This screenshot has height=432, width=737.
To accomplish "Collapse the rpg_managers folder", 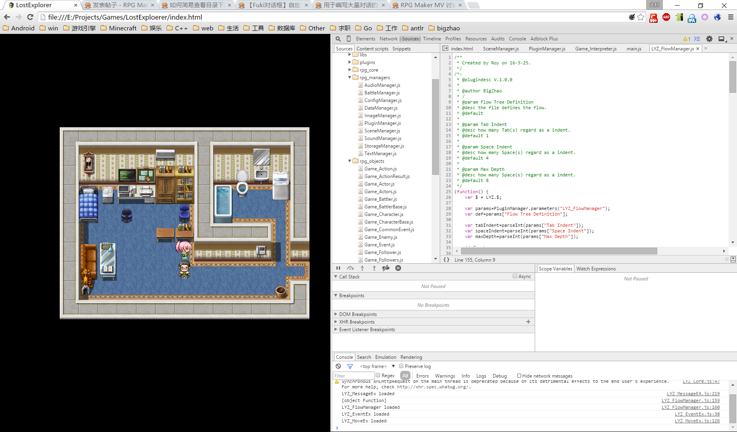I will 350,77.
